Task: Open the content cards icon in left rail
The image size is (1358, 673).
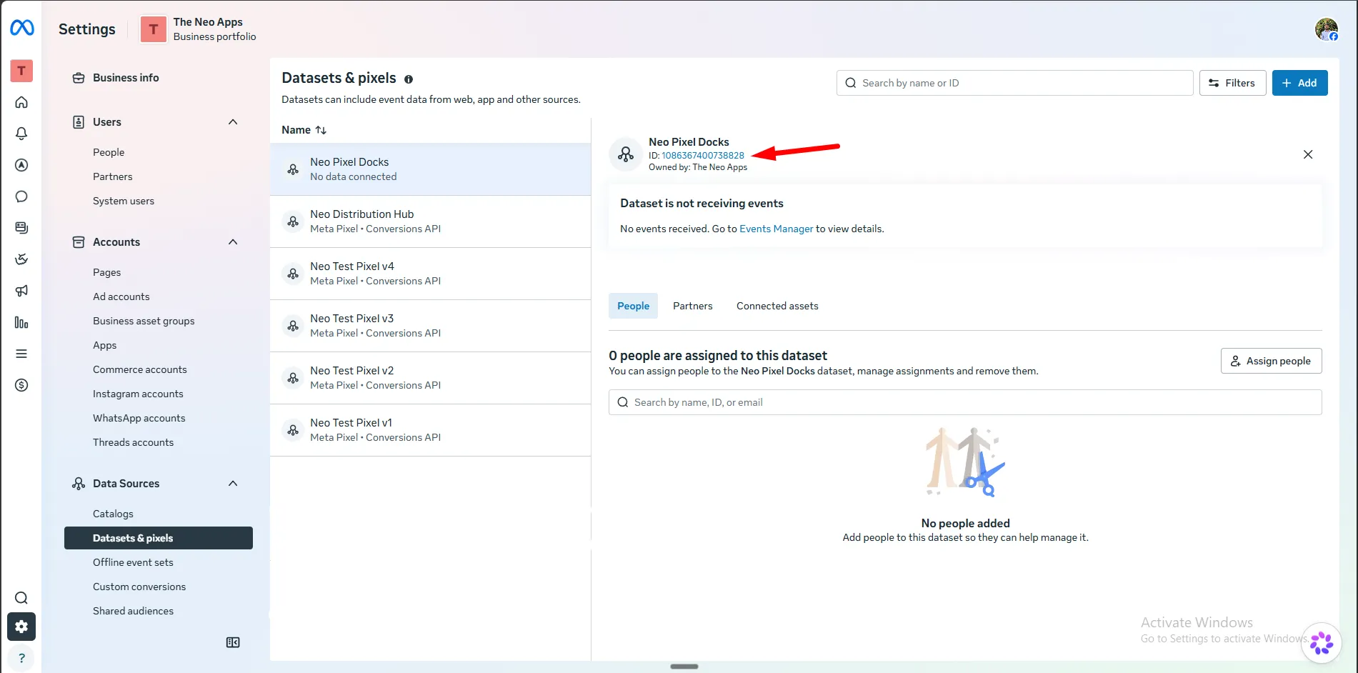Action: pos(21,228)
